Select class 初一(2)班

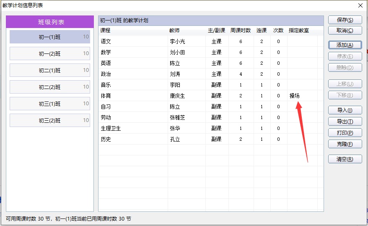[x=50, y=53]
